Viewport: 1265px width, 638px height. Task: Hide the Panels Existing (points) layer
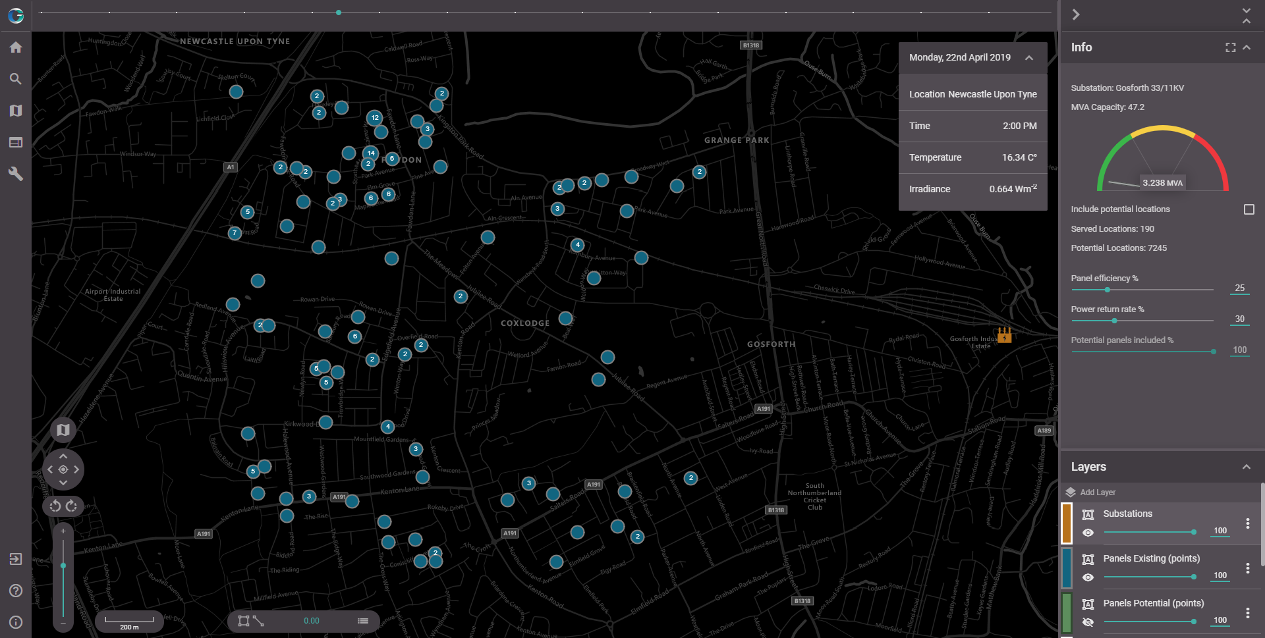click(x=1088, y=577)
